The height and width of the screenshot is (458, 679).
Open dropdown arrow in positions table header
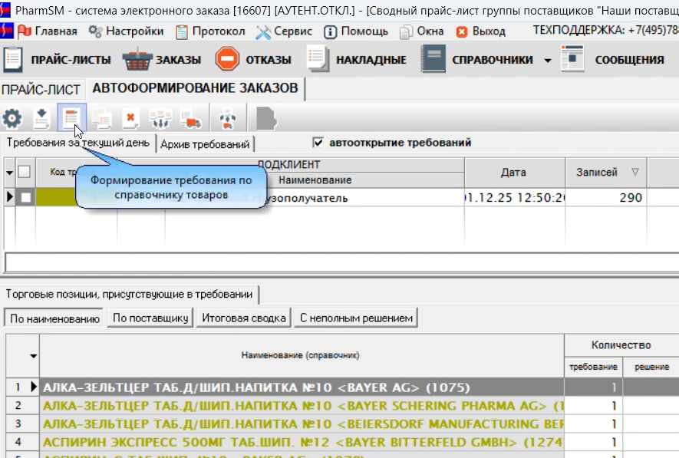(33, 356)
